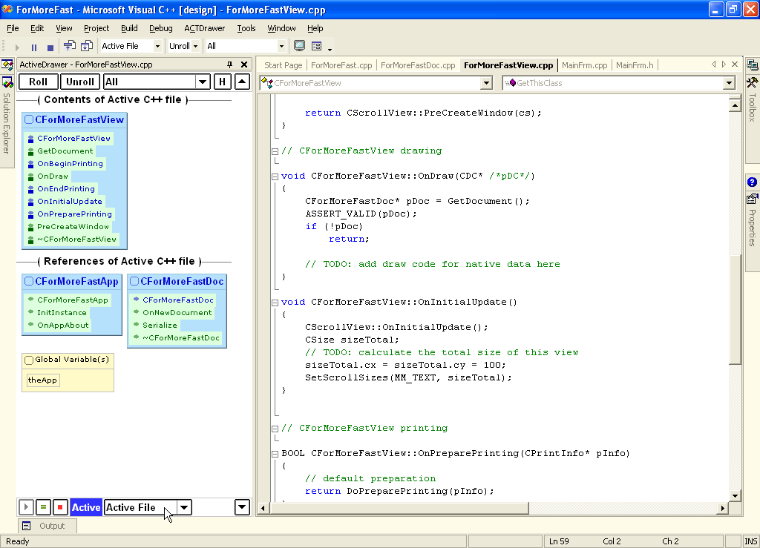
Task: Open the Debug menu
Action: [161, 29]
